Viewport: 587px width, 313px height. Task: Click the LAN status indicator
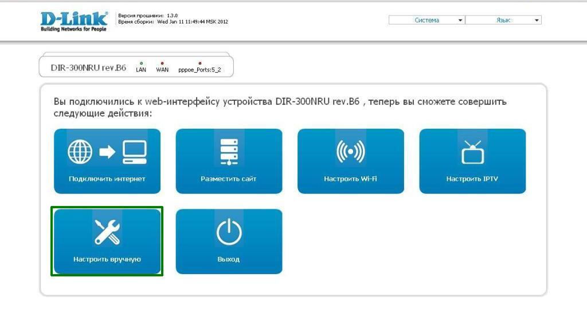[x=141, y=67]
